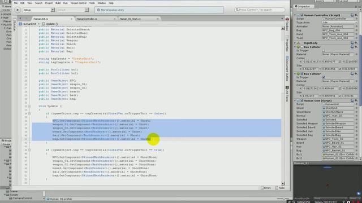Toggle the Human Unit script enabled checkbox
Viewport: 362px width, 203px height.
click(301, 101)
